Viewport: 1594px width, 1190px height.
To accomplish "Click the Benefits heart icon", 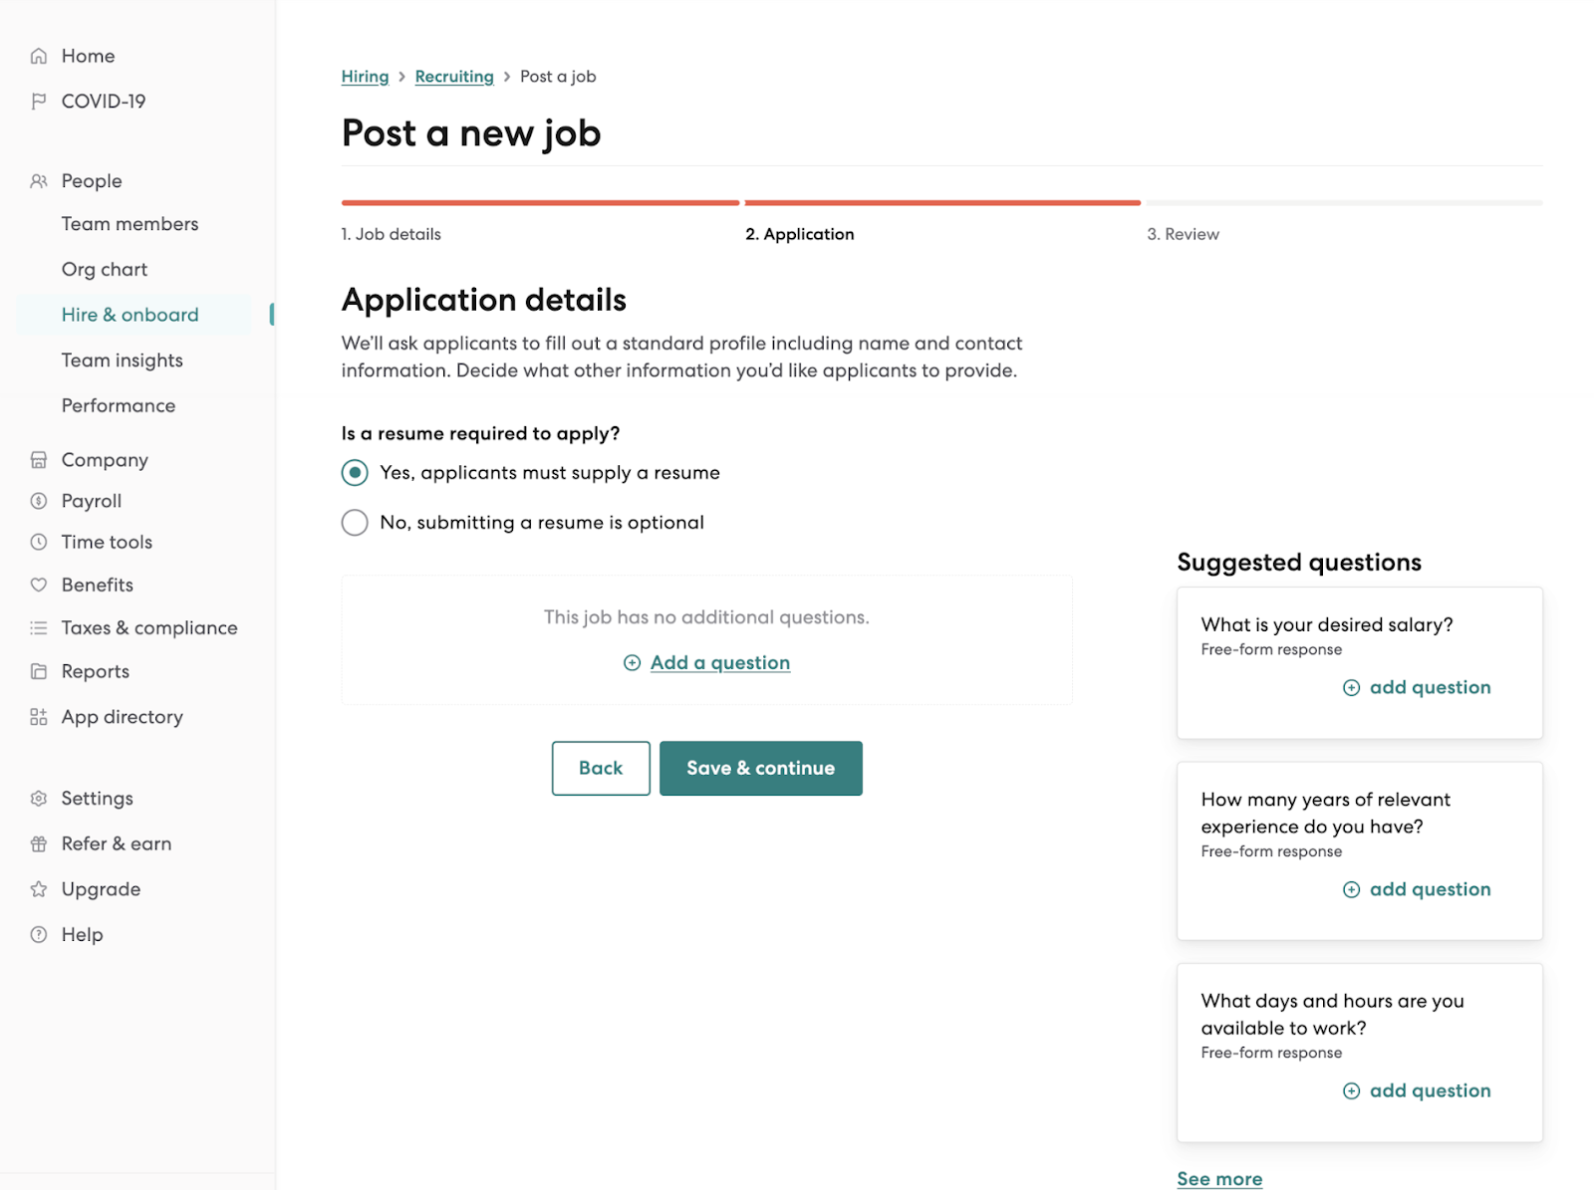I will tap(39, 585).
